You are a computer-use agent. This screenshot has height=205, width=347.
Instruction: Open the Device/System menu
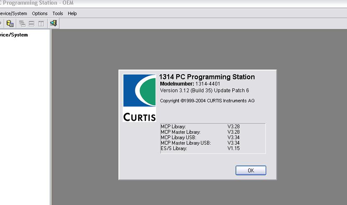click(13, 13)
